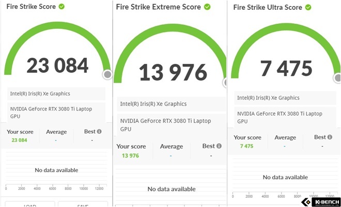Screen dimensions: 341x207
Task: Click the Average label in Fire Strike Ultra panel
Action: click(285, 137)
